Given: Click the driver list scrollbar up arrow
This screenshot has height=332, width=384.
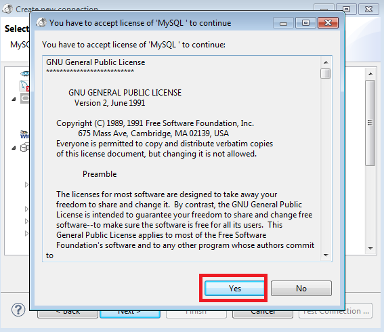Looking at the screenshot, I should 370,74.
